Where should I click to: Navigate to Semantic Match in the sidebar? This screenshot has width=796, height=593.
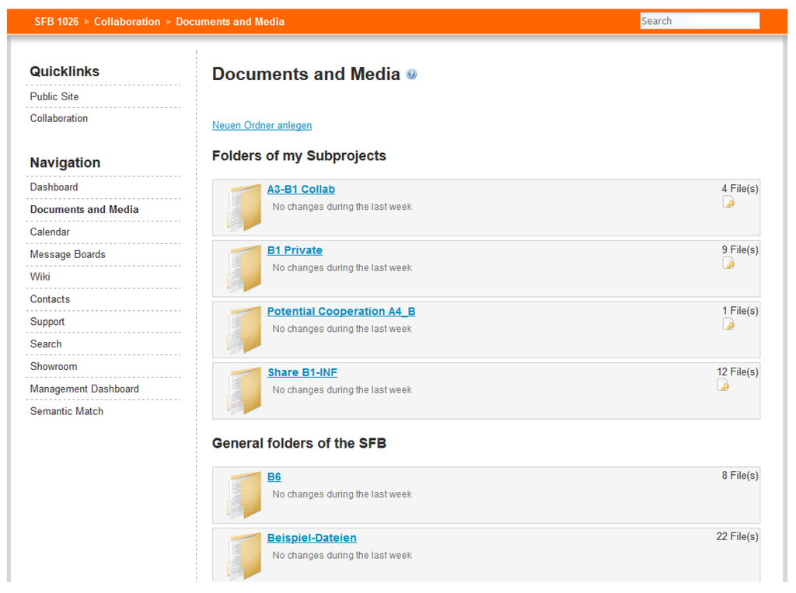click(67, 411)
